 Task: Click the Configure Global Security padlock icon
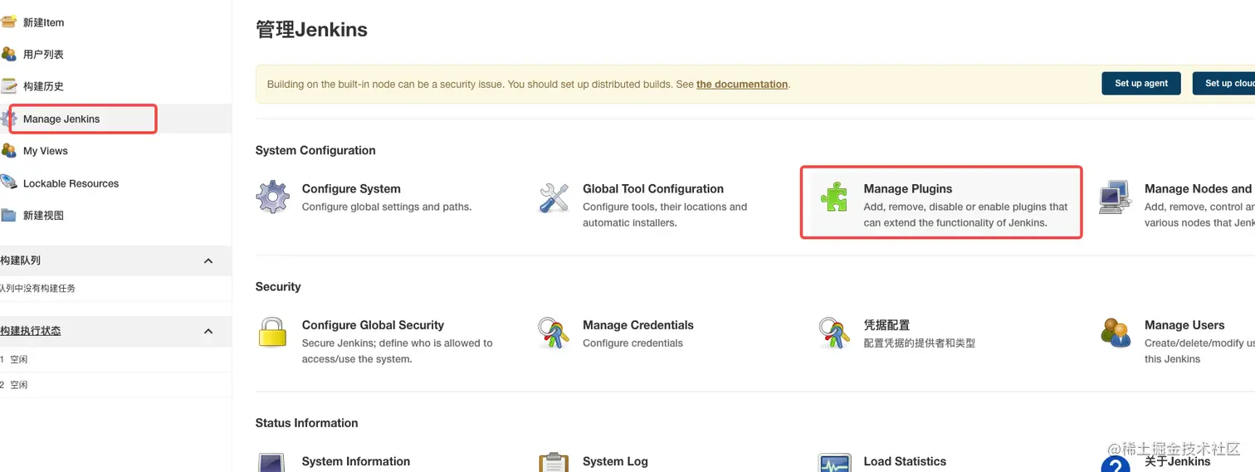click(x=272, y=333)
